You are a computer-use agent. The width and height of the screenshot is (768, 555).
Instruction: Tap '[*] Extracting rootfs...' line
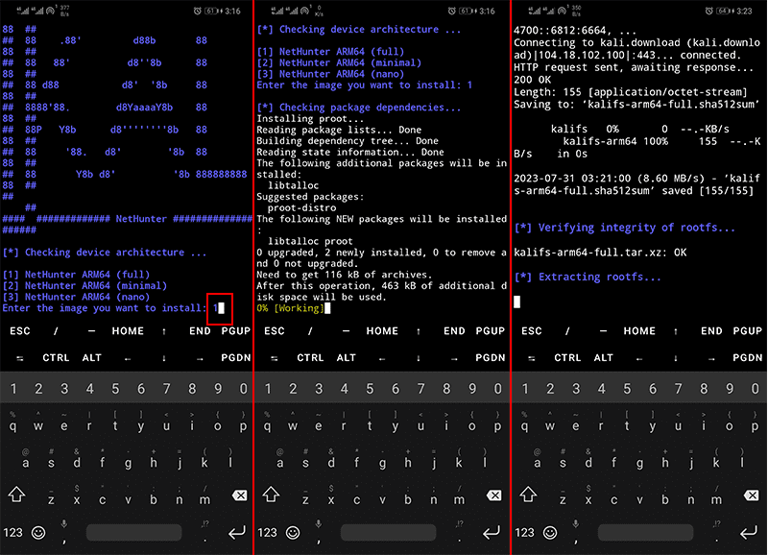coord(588,277)
